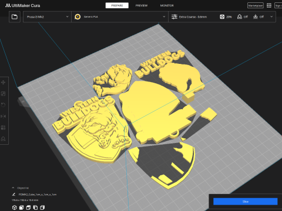282x211 pixels.
Task: Click the Sign in button
Action: 278,5
